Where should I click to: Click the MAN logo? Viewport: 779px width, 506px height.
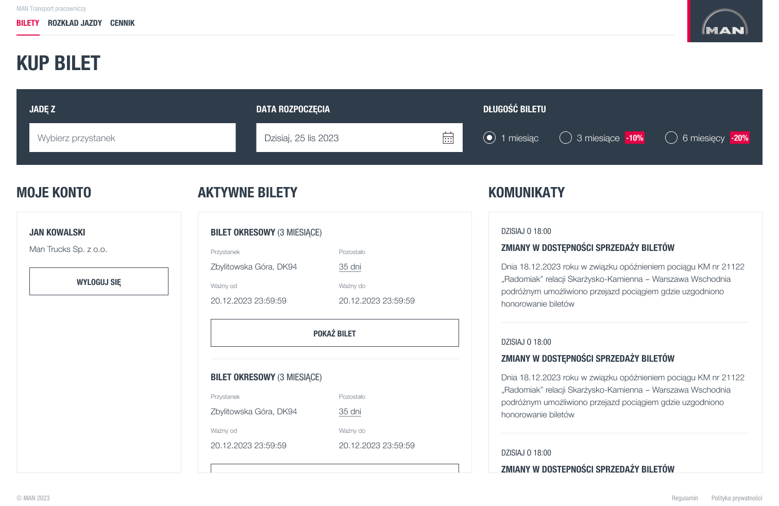725,21
